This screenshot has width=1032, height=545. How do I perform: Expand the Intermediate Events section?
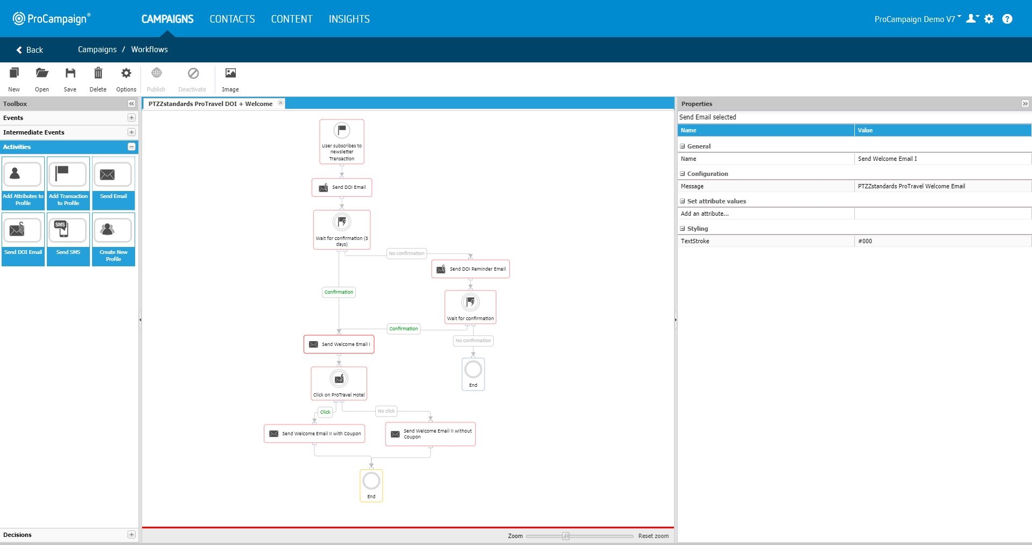click(x=131, y=132)
